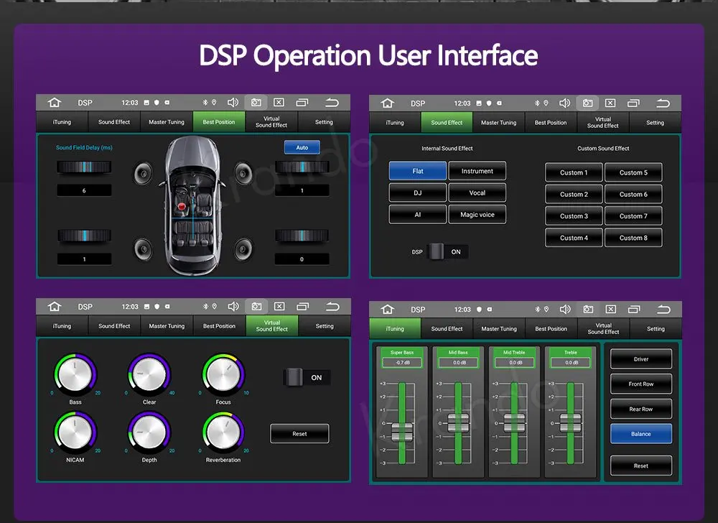Tap volume icon in iTuning screen
The image size is (718, 523).
pyautogui.click(x=565, y=309)
